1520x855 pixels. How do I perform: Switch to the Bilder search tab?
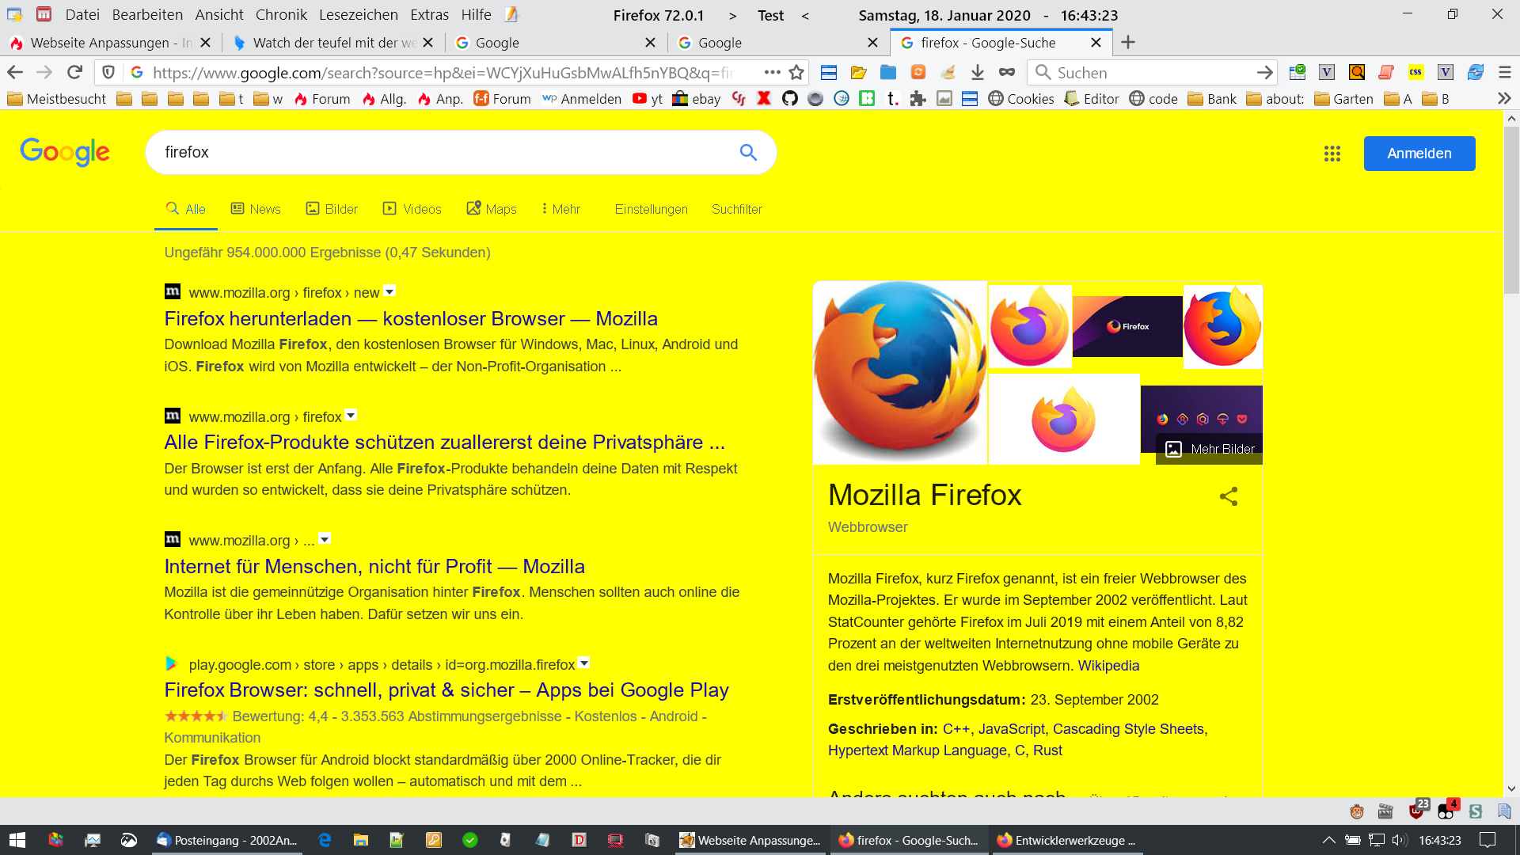pyautogui.click(x=332, y=209)
